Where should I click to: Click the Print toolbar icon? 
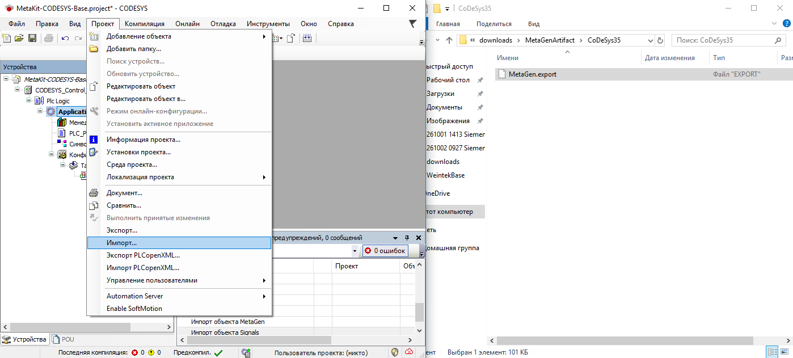pos(49,38)
